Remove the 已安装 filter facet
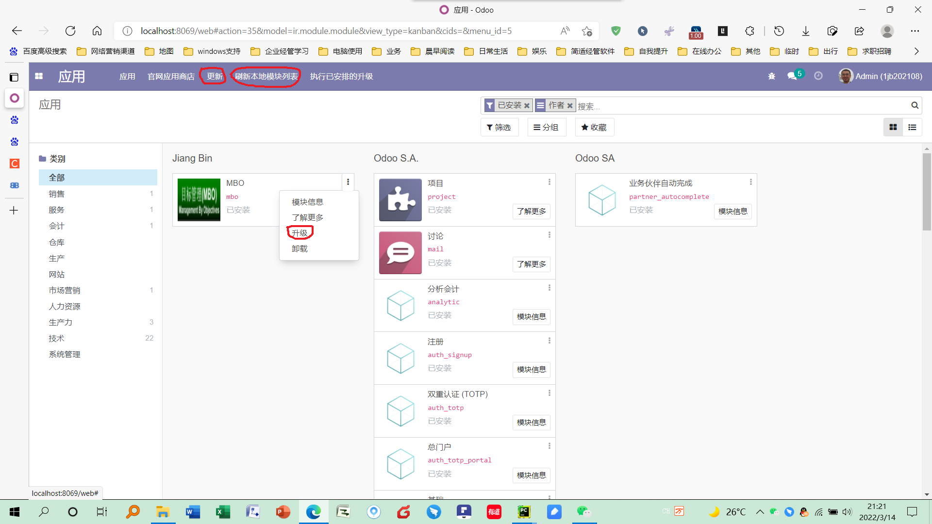The width and height of the screenshot is (932, 524). pyautogui.click(x=527, y=105)
